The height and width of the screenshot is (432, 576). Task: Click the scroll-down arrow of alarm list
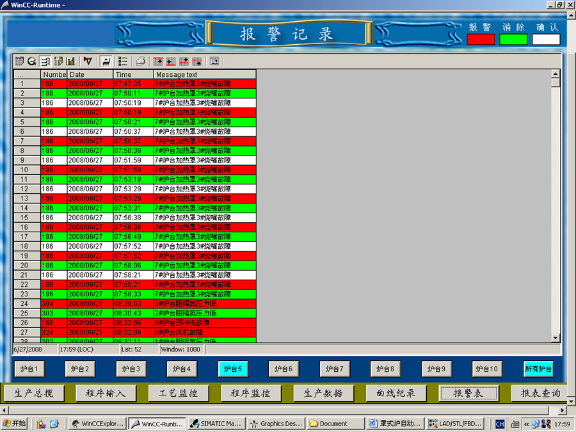pyautogui.click(x=555, y=338)
